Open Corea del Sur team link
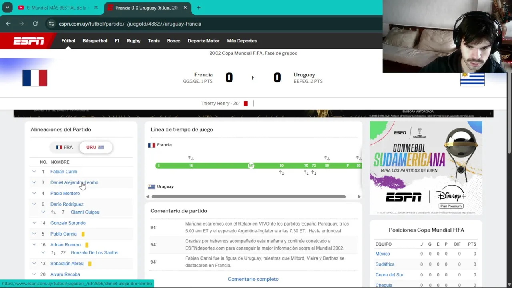Image resolution: width=512 pixels, height=288 pixels. click(x=389, y=275)
